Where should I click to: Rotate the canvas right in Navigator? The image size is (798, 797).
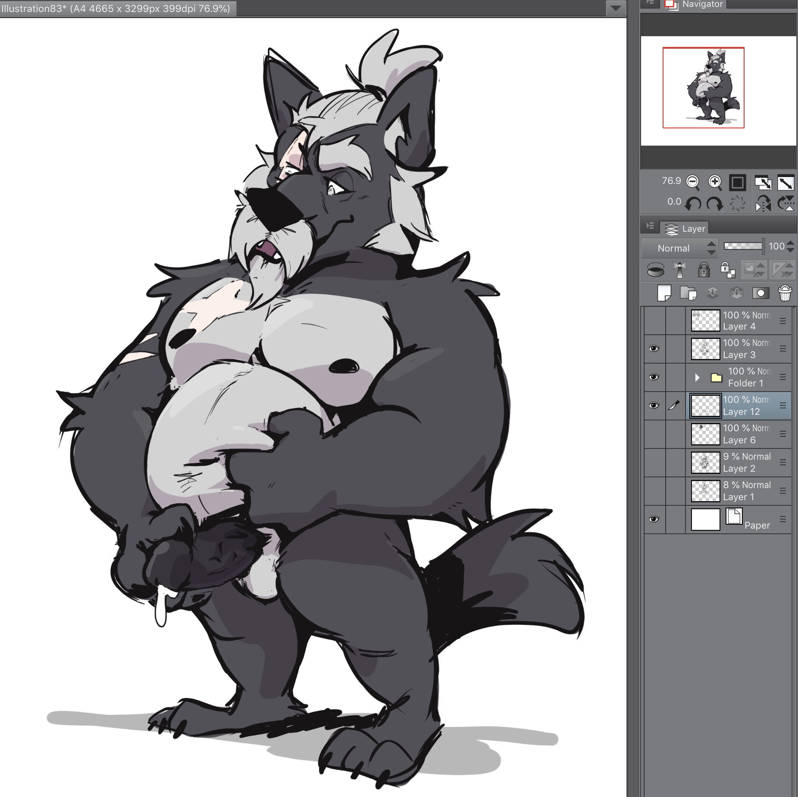click(x=714, y=203)
